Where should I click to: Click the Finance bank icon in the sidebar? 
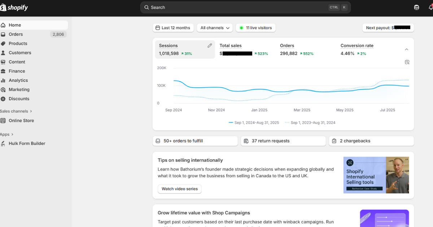pos(3,71)
